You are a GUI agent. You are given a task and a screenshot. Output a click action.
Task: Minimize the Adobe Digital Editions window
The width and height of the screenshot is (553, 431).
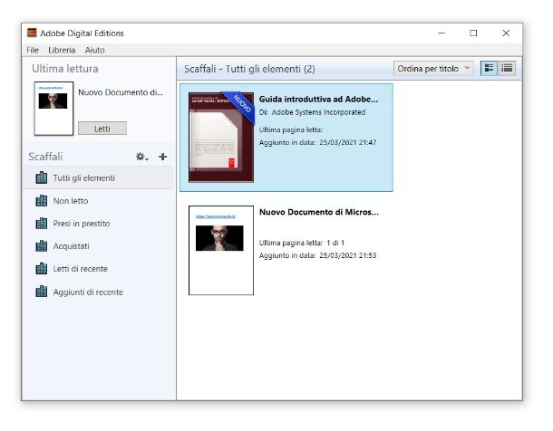tap(441, 34)
